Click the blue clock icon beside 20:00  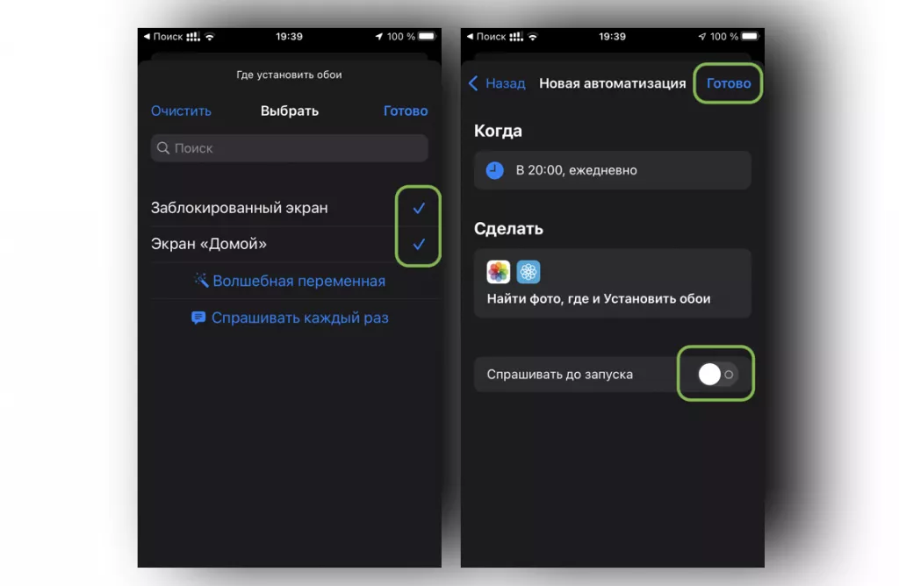tap(495, 170)
